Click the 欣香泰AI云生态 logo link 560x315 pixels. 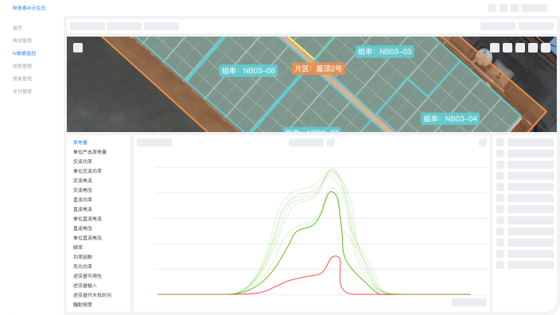point(29,8)
